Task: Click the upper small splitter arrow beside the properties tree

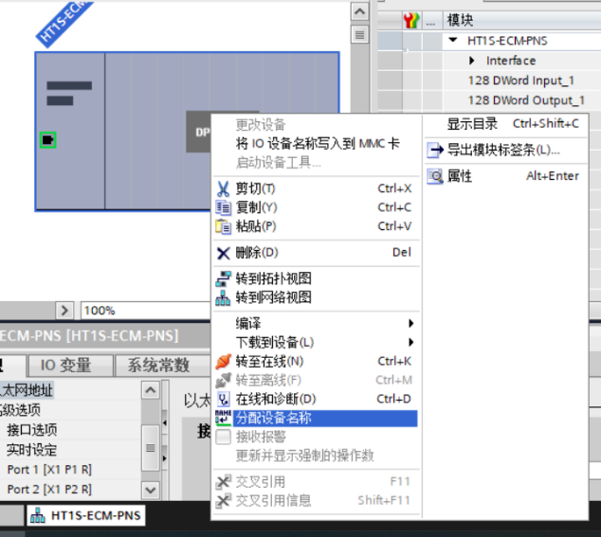Action: coord(165,422)
